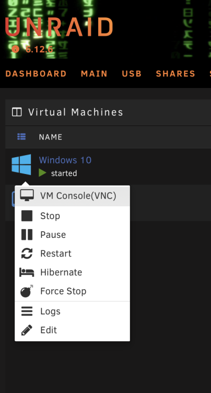
Task: Click the square Stop icon
Action: (27, 216)
